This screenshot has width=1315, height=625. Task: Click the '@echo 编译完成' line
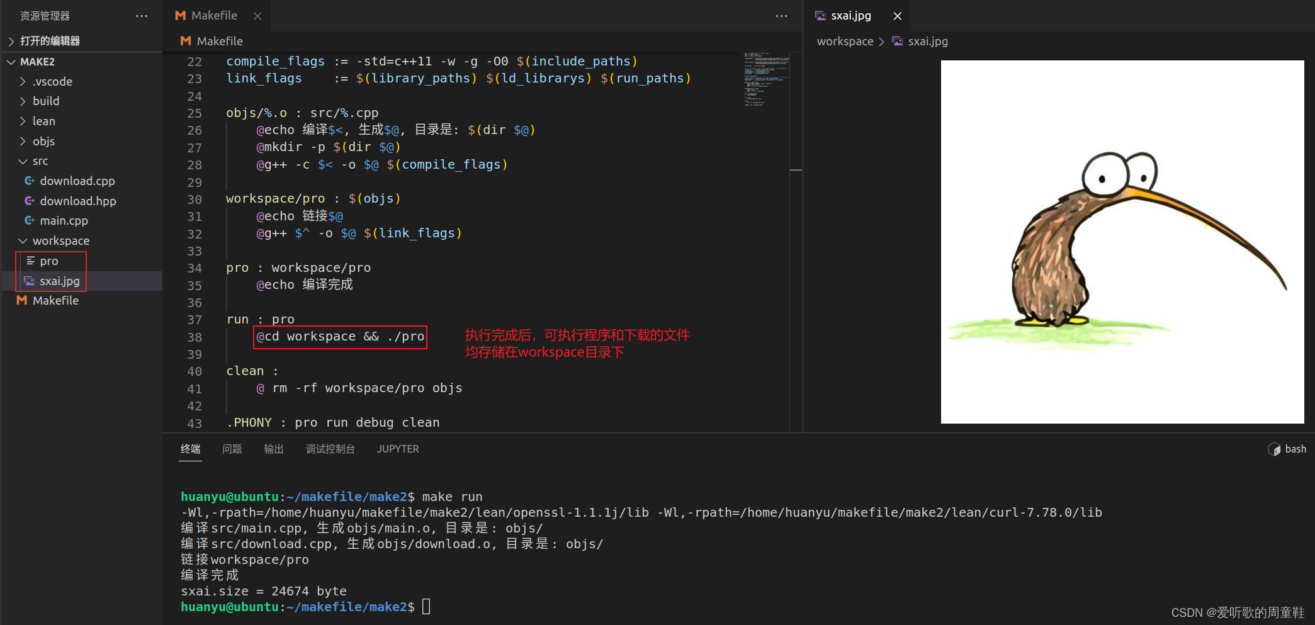[x=305, y=285]
